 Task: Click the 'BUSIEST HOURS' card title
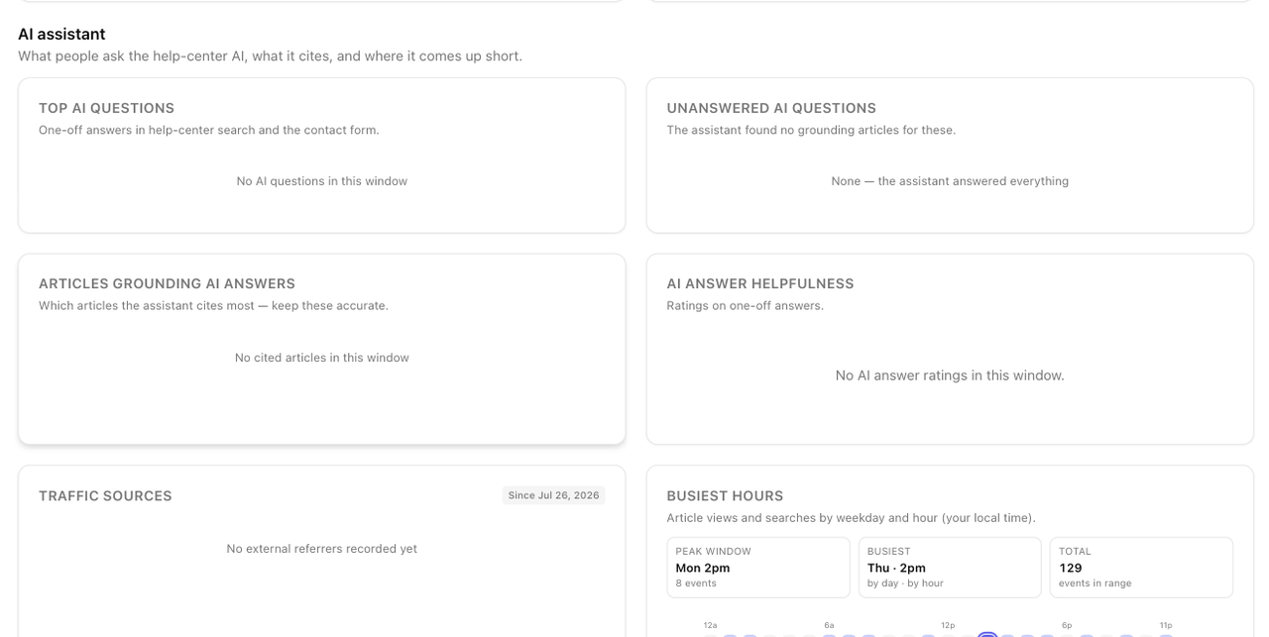[725, 495]
